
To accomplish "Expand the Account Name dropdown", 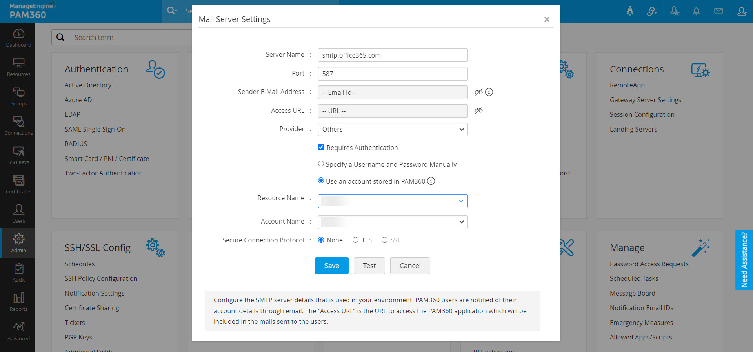I will [393, 222].
